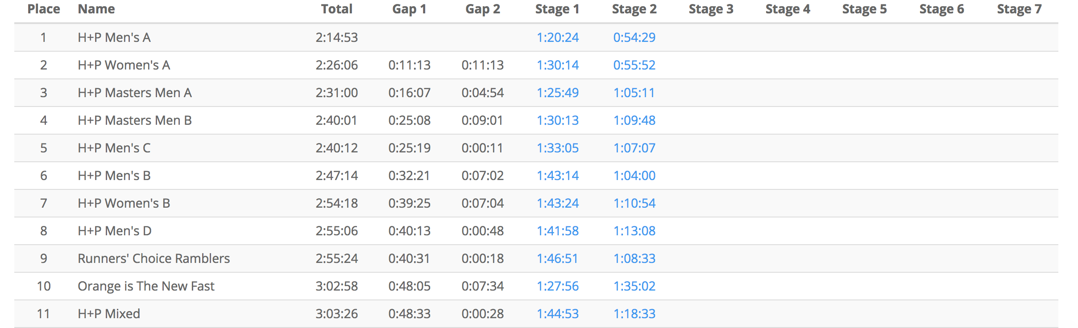
Task: Click H+P Women's A Stage 1 time 1:30:14
Action: click(x=557, y=65)
